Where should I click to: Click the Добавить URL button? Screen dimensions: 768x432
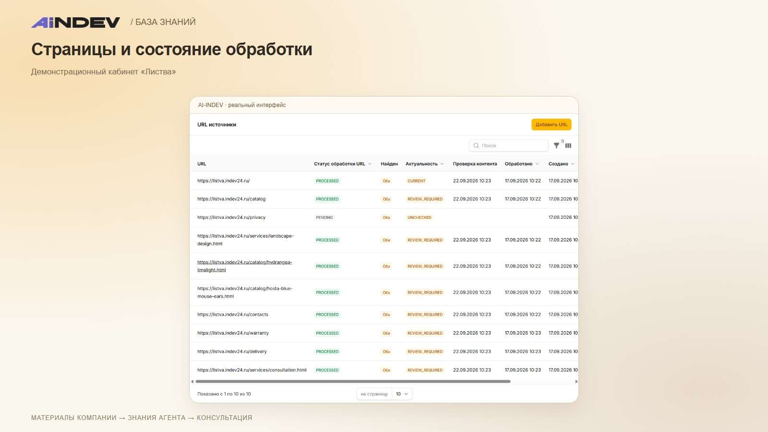pos(551,124)
